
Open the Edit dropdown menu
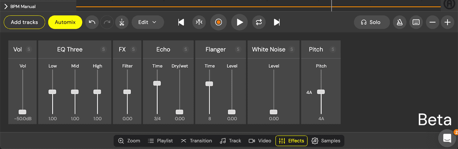[148, 22]
